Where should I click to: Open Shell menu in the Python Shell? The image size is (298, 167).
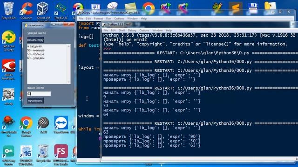coord(122,30)
